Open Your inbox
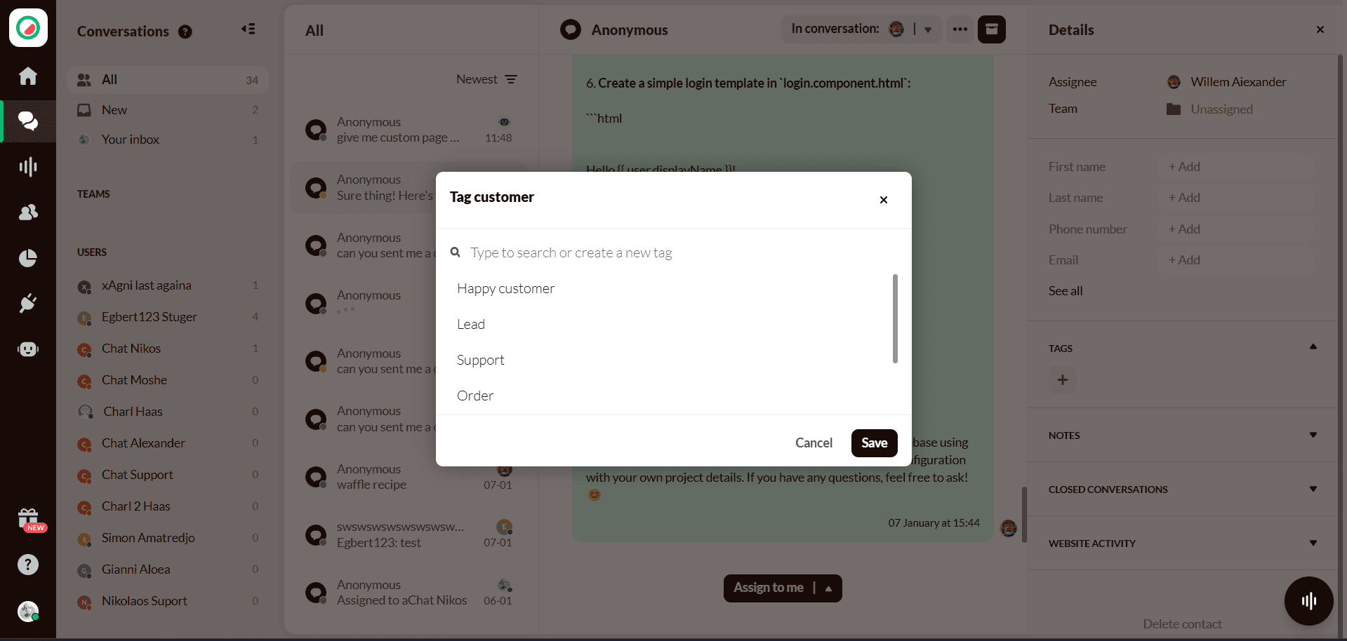 pos(168,140)
